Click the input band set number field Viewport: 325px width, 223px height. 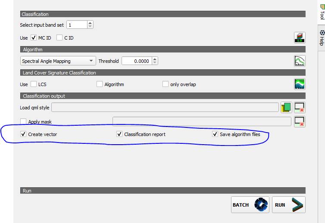coord(77,25)
